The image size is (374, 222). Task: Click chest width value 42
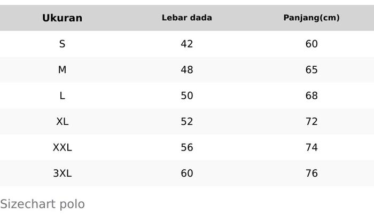[x=186, y=44]
